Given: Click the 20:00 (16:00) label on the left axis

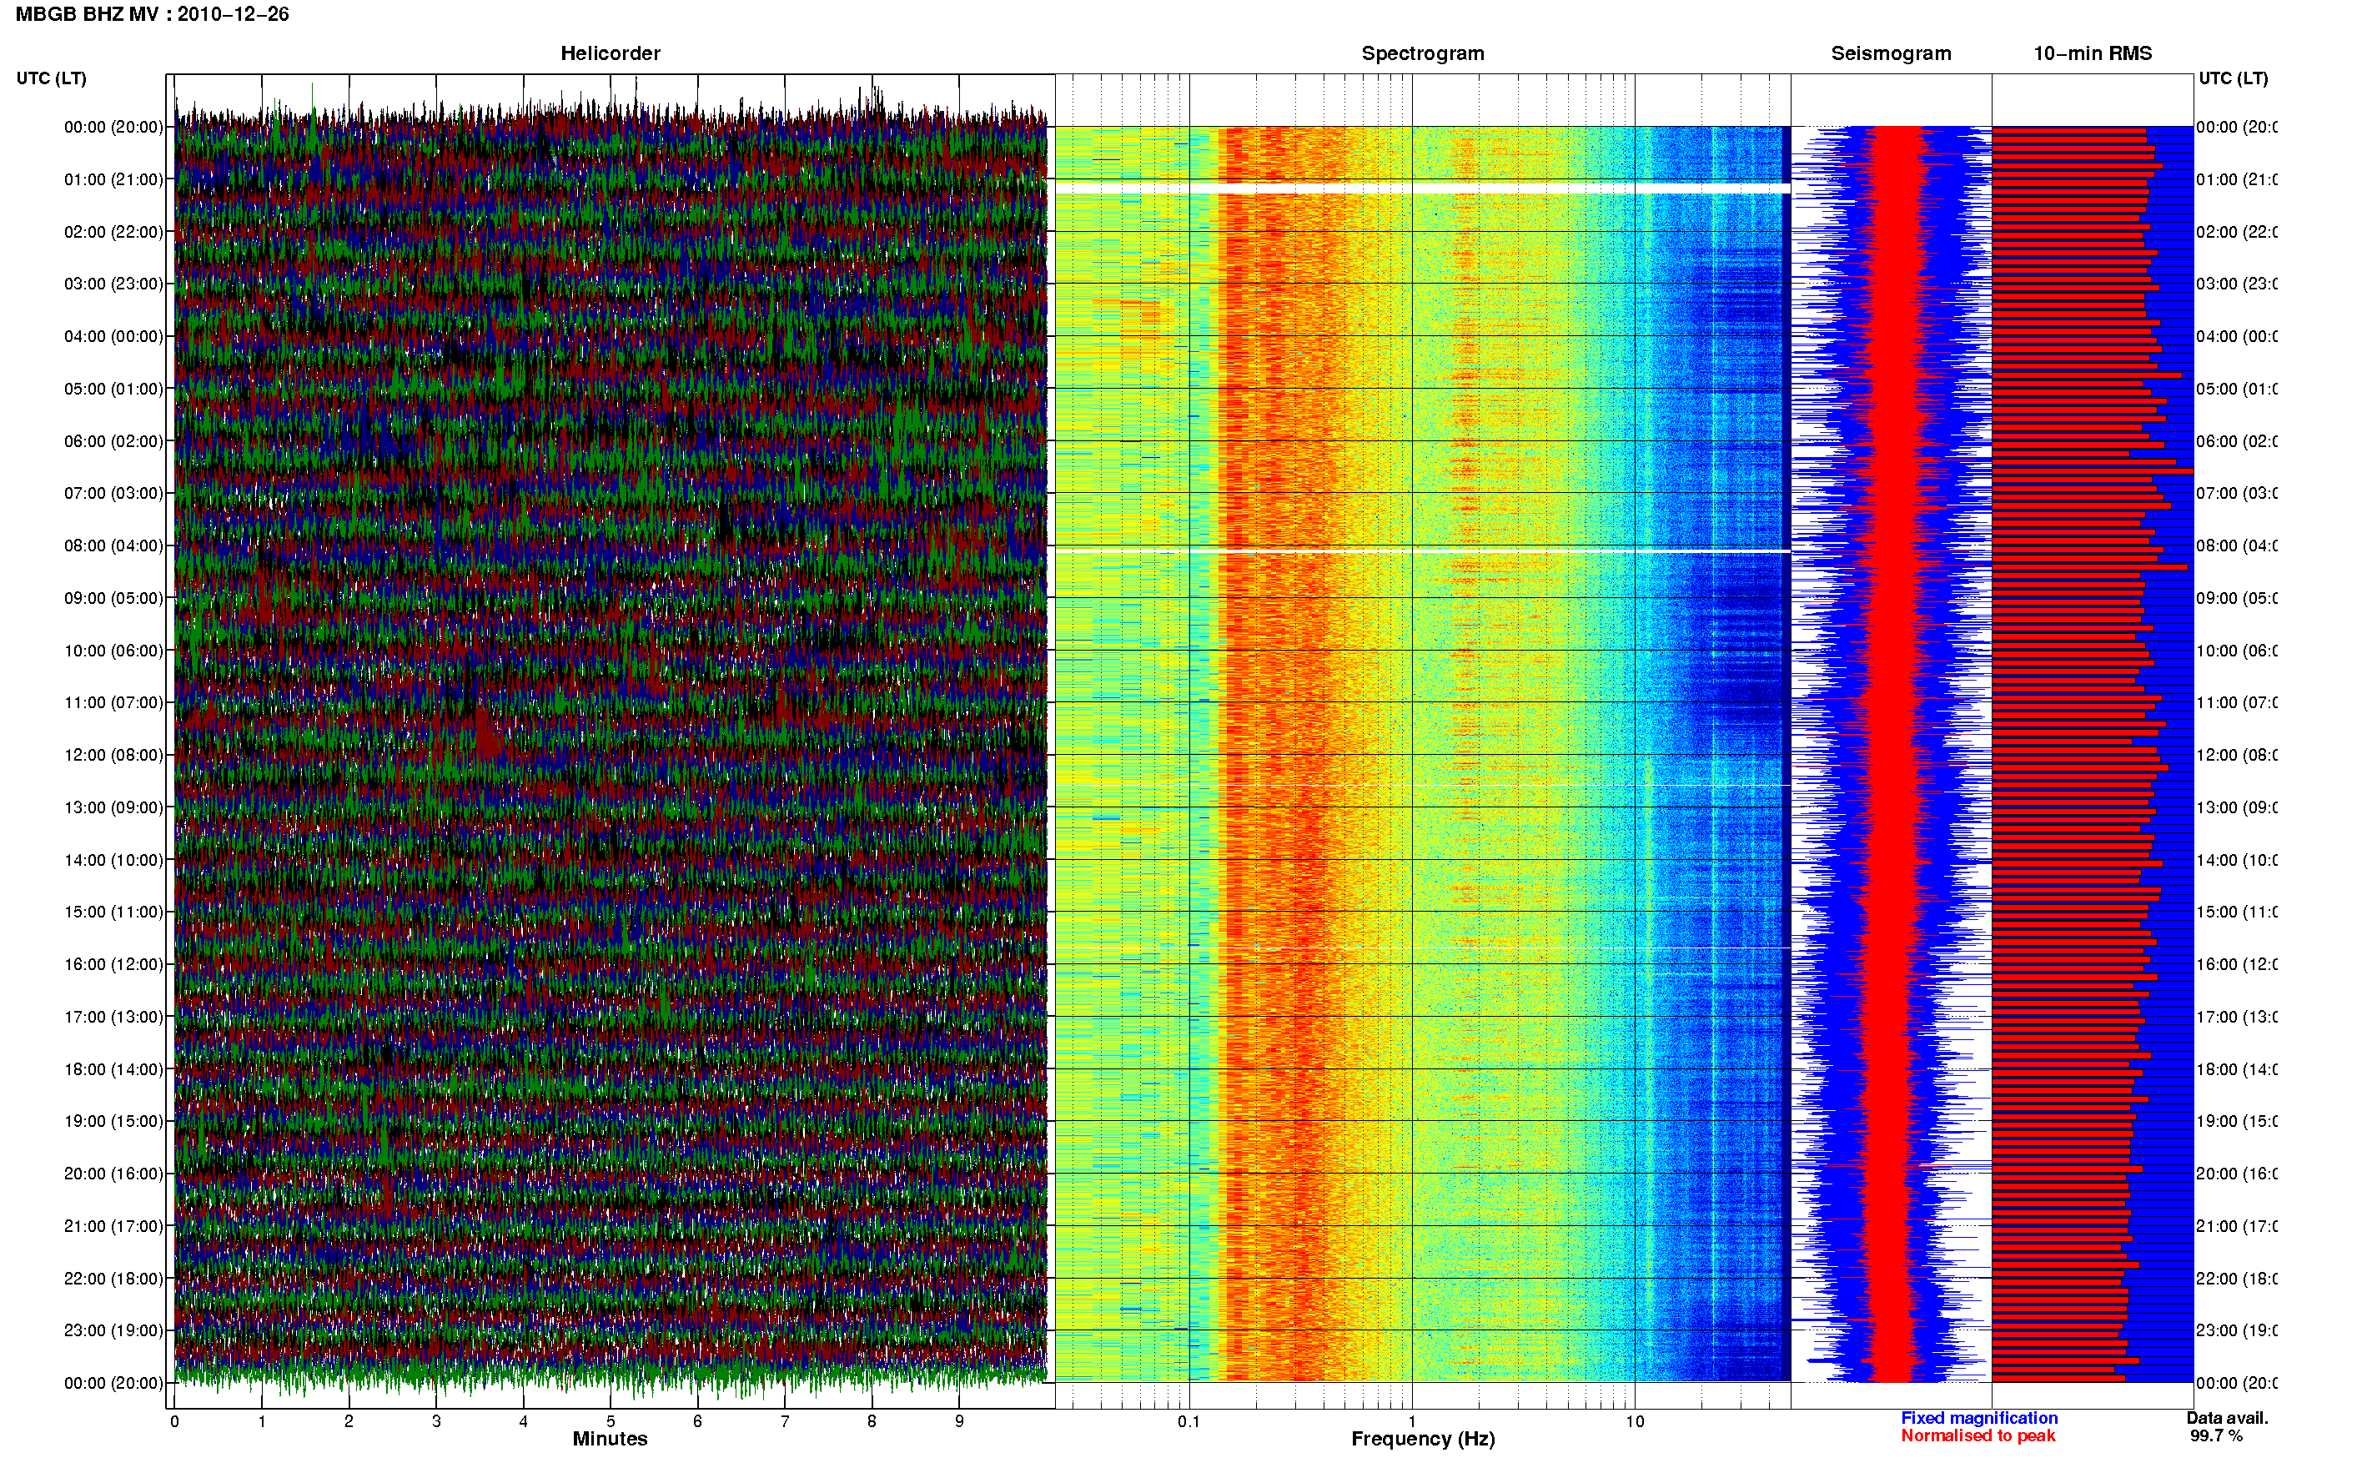Looking at the screenshot, I should [113, 1173].
